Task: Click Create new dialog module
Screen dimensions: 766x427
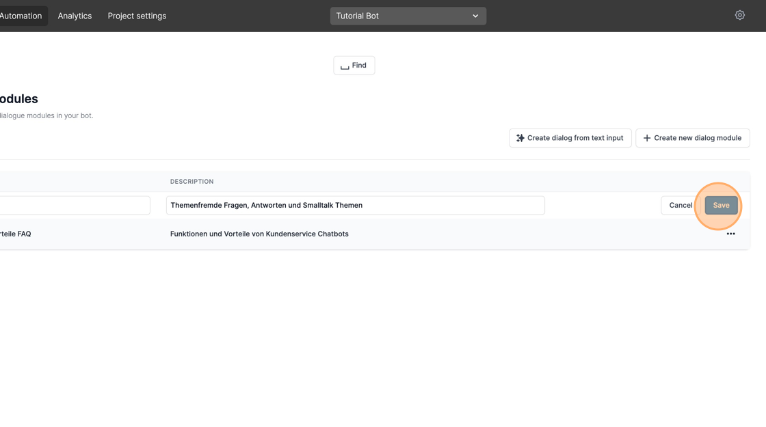Action: [693, 138]
